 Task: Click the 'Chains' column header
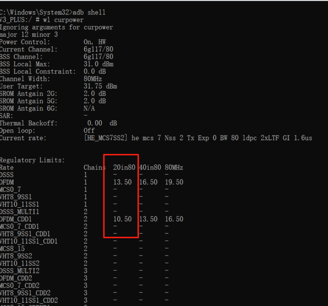[94, 167]
